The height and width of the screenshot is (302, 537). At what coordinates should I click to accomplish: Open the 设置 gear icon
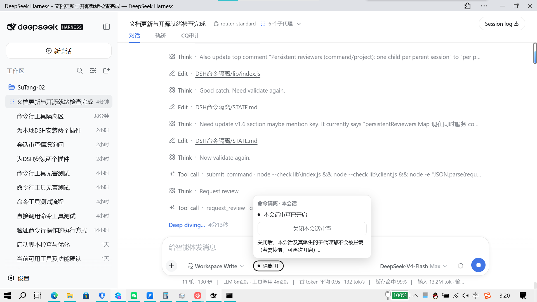click(x=11, y=278)
